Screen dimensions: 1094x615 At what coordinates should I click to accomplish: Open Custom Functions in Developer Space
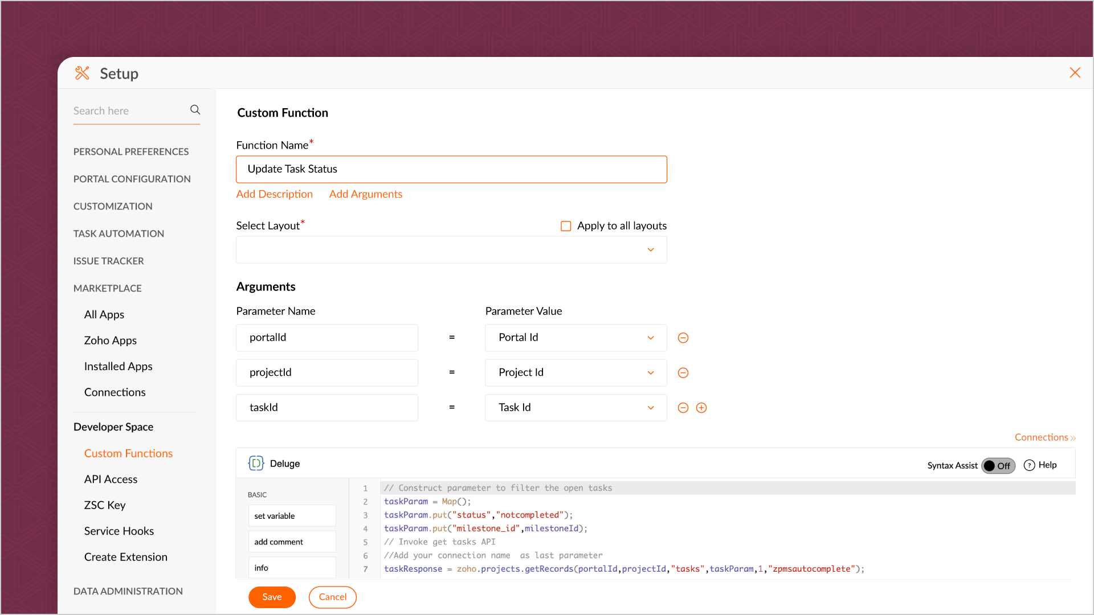(x=128, y=453)
